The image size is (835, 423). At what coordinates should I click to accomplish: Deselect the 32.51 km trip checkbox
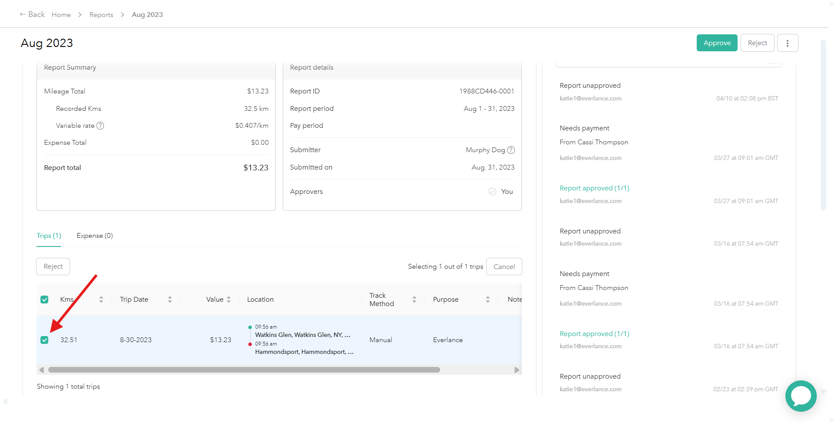point(44,340)
